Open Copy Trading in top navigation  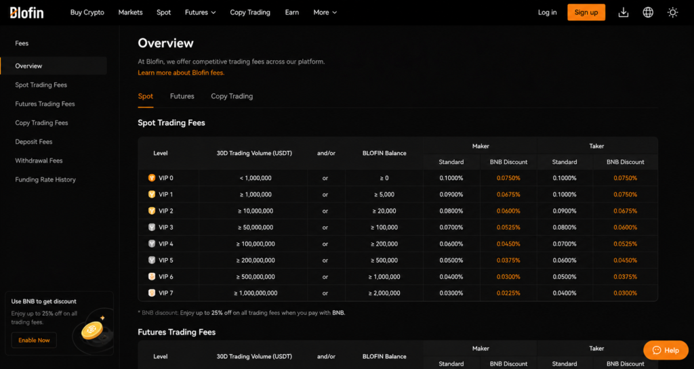point(250,12)
